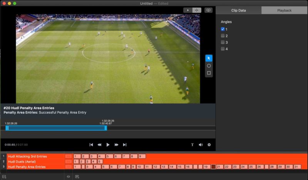
Task: Skip to the previous clip
Action: pos(91,145)
